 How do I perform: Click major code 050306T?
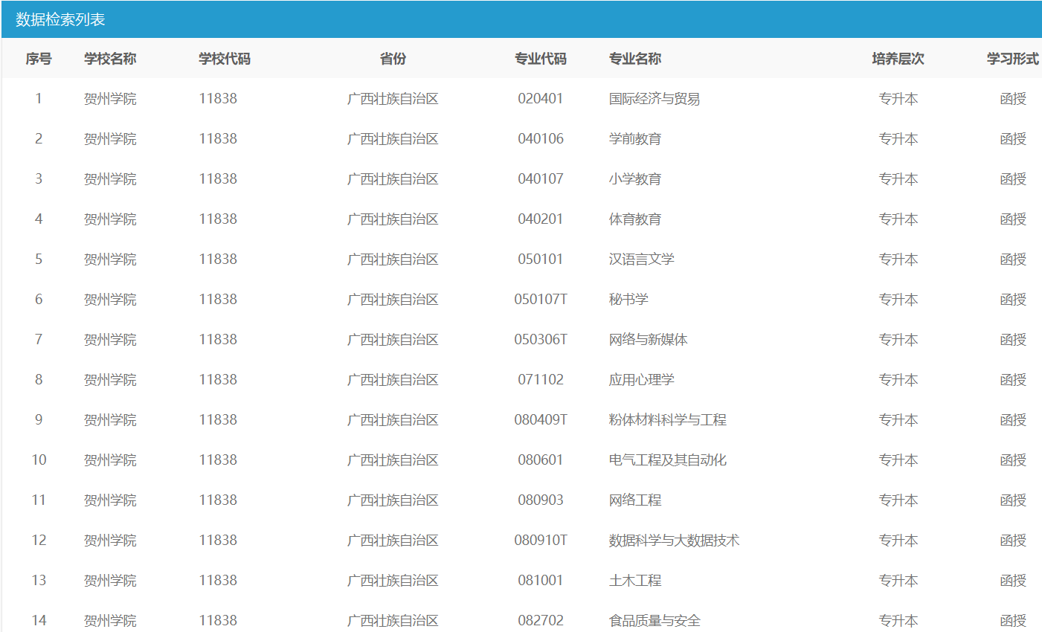click(x=541, y=340)
